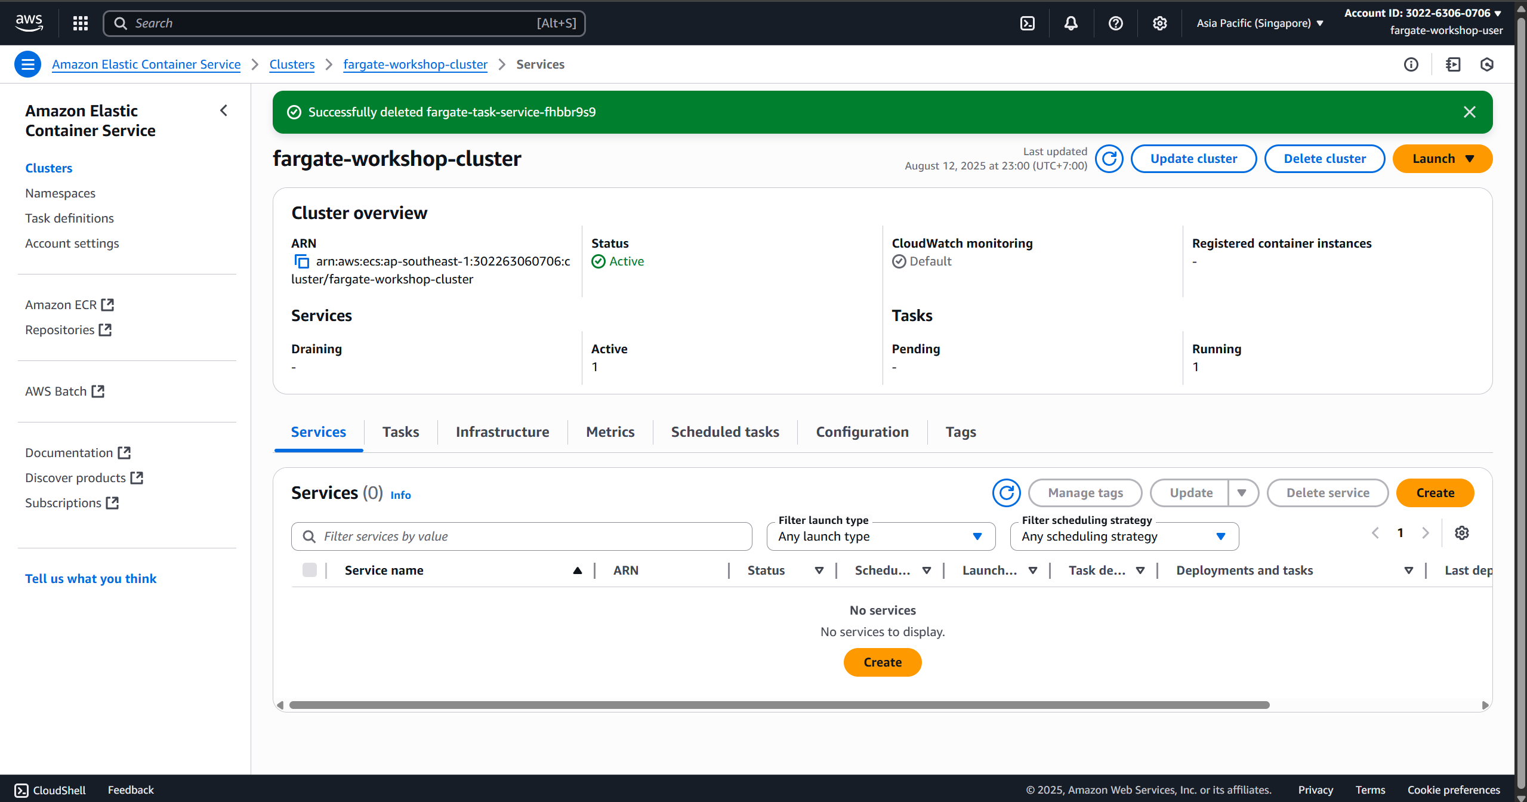Screen dimensions: 1527x802
Task: Go to previous page of services
Action: coord(1375,533)
